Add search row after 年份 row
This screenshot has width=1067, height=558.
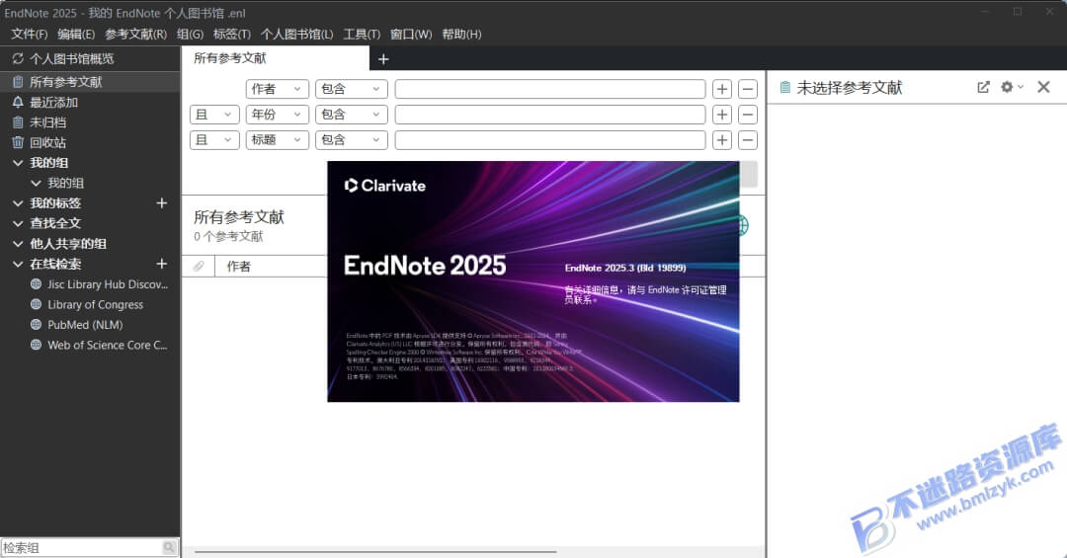(x=722, y=115)
